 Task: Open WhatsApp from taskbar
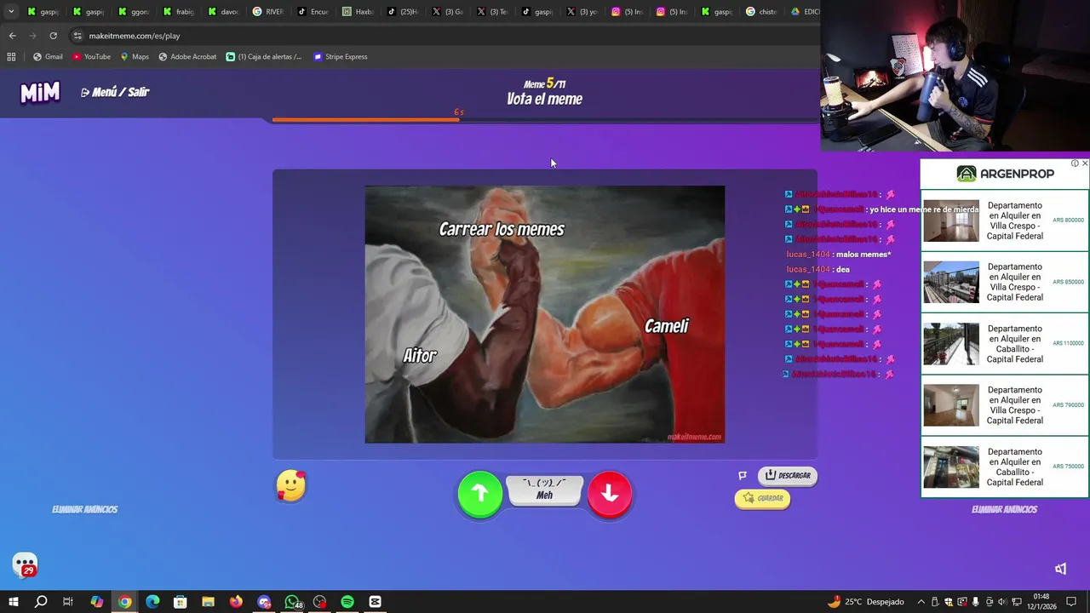pyautogui.click(x=292, y=602)
